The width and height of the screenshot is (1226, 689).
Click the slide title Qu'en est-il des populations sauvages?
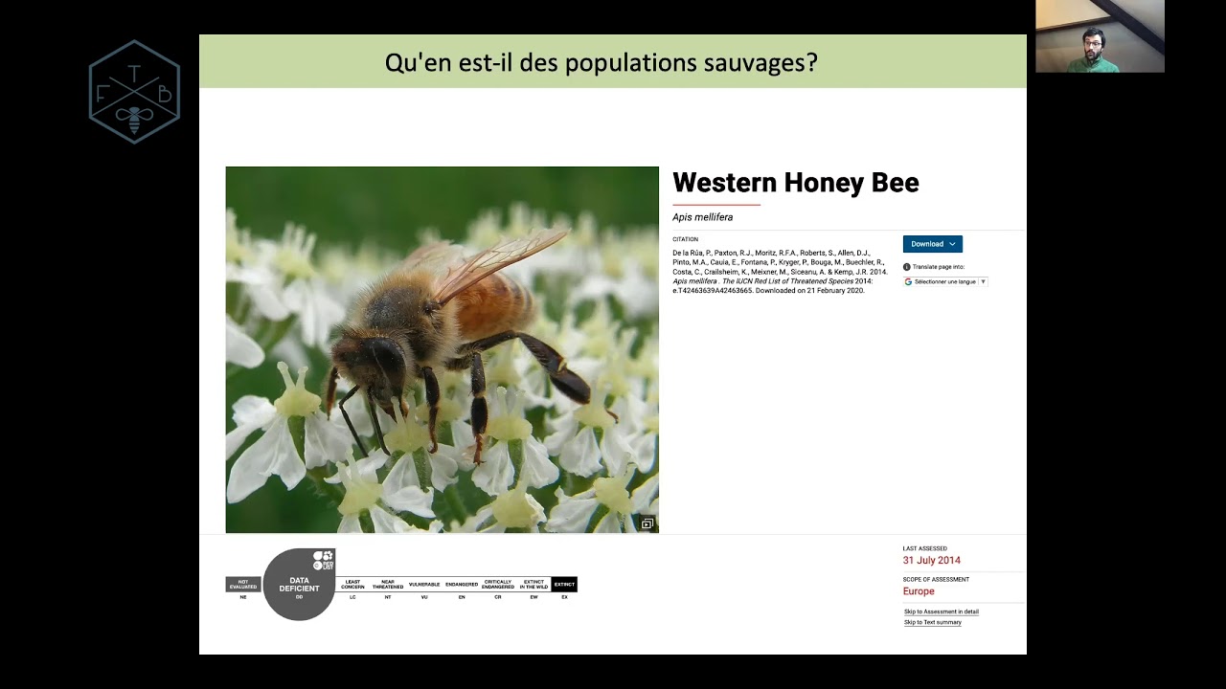coord(602,63)
